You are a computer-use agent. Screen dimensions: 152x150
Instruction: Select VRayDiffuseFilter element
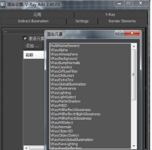coord(90,72)
